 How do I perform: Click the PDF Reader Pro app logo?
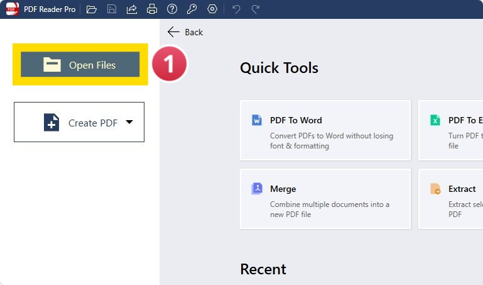point(13,9)
